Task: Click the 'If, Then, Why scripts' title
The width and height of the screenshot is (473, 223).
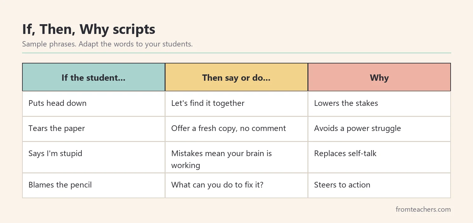Action: [x=89, y=30]
